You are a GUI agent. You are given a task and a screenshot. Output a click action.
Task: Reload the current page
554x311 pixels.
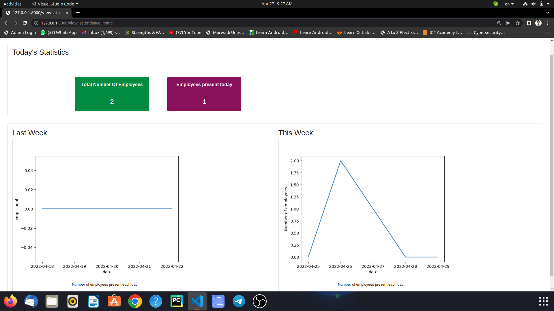25,23
